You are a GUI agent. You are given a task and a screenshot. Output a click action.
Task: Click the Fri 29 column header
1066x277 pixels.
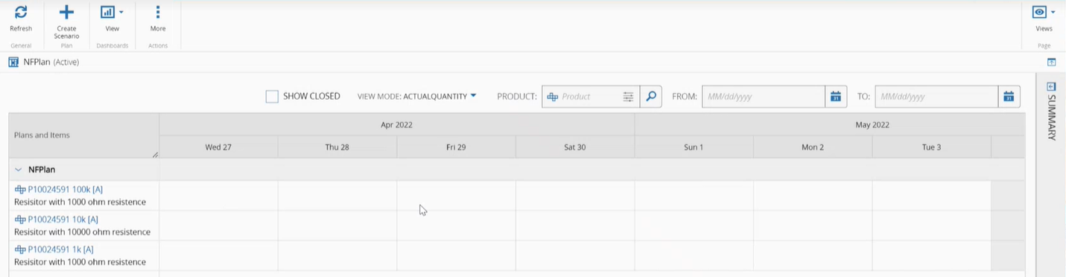tap(456, 147)
